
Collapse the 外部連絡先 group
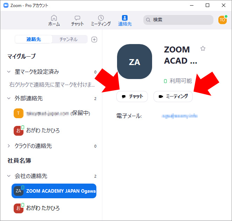[9, 98]
